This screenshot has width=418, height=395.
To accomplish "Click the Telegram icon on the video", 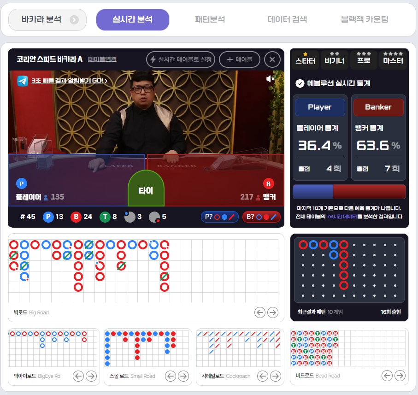I will pyautogui.click(x=23, y=81).
